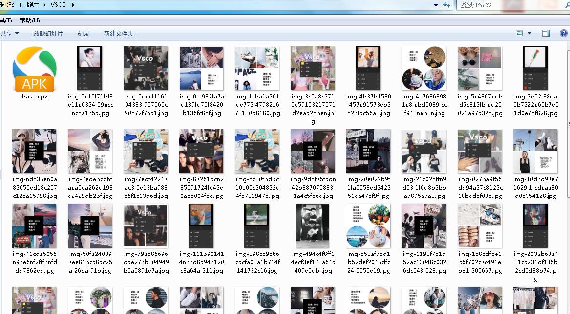The height and width of the screenshot is (314, 570).
Task: Click file name text img-494c4f8ff14ecf3ef173a645409e6dbf.jpg
Action: [313, 262]
